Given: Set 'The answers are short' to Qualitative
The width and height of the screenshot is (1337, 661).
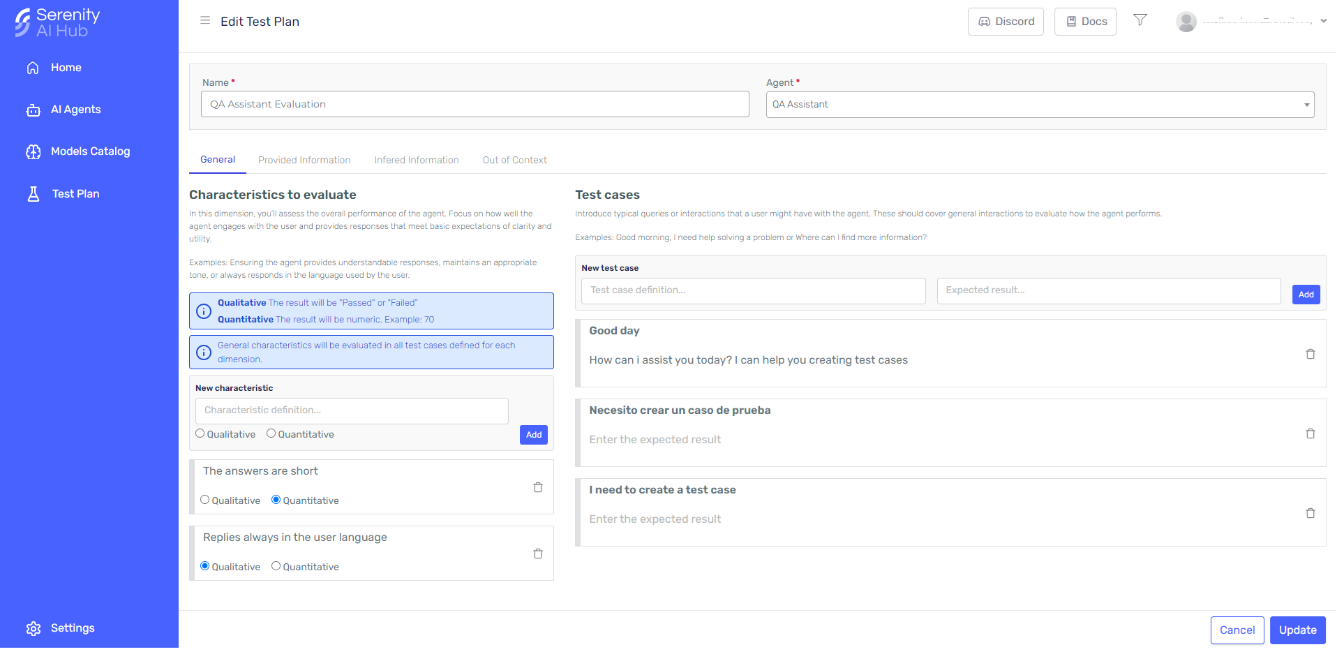Looking at the screenshot, I should click(205, 500).
